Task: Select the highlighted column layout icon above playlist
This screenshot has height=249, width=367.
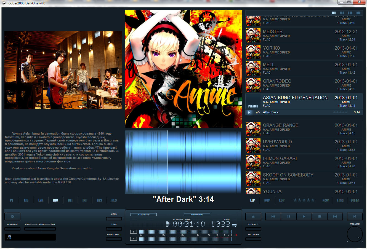Action: [334, 13]
